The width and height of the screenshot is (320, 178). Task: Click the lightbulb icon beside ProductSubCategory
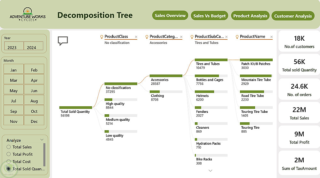point(192,37)
